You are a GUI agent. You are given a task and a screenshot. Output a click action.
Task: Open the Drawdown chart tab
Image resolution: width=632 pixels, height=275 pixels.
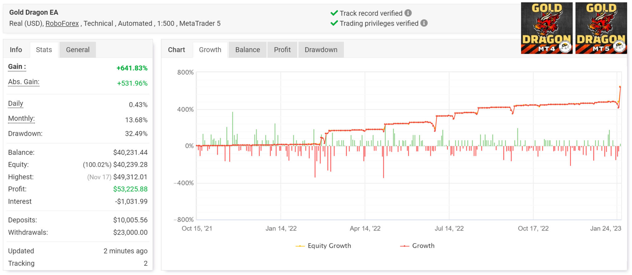[321, 50]
